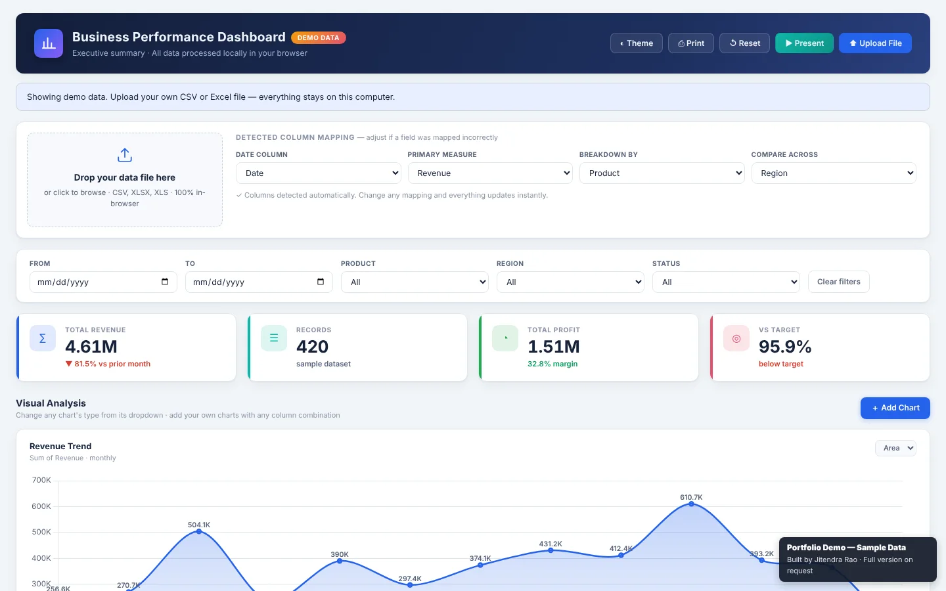Expand the Compare Across dropdown set to Region
This screenshot has height=591, width=946.
pos(834,173)
